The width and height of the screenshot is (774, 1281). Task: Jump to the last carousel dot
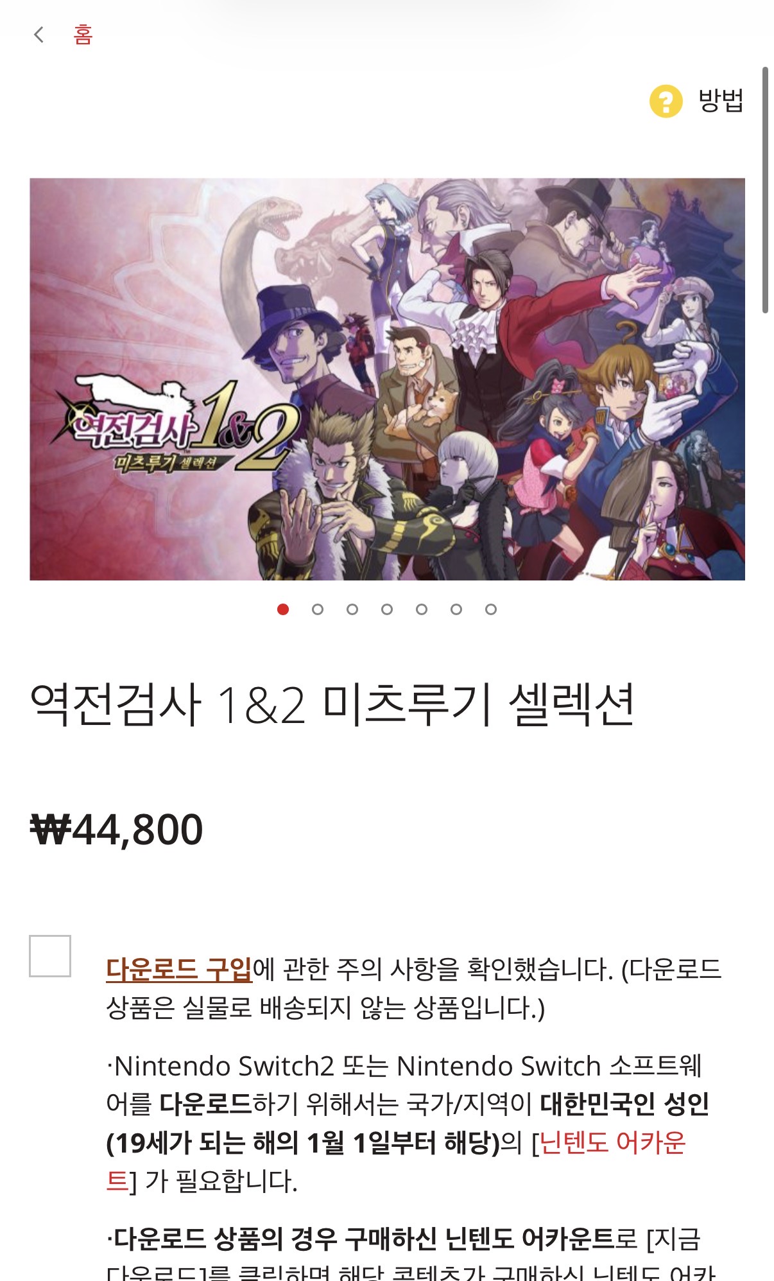coord(491,609)
